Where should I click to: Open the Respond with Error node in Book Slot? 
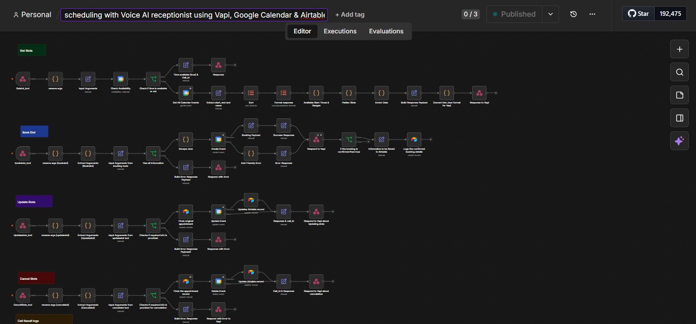tap(218, 167)
